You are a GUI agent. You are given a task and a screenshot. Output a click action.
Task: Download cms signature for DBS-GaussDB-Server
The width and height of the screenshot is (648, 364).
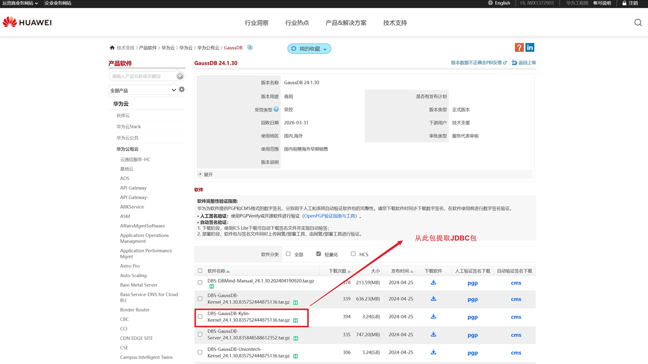[x=516, y=335]
